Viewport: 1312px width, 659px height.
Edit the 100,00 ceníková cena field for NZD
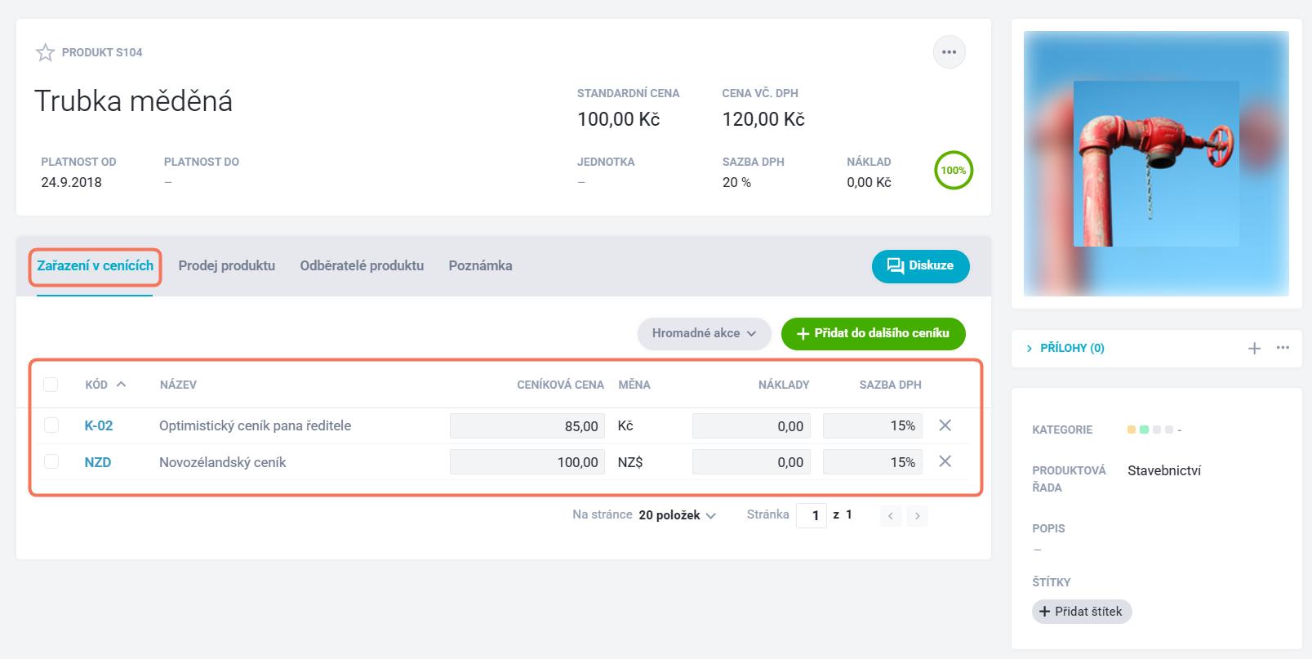tap(527, 462)
